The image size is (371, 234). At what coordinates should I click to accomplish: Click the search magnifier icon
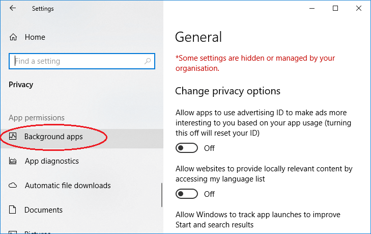pyautogui.click(x=148, y=61)
